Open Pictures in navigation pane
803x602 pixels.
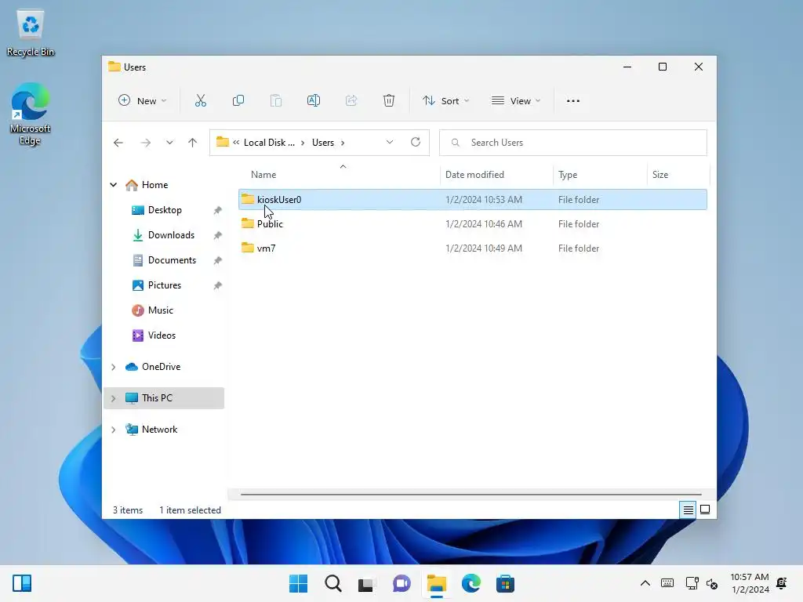tap(165, 285)
